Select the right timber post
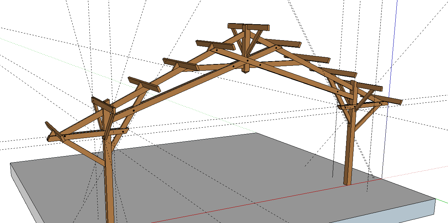 [x=349, y=156]
